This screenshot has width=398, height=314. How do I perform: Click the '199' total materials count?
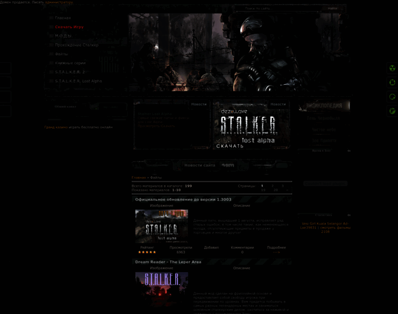189,186
